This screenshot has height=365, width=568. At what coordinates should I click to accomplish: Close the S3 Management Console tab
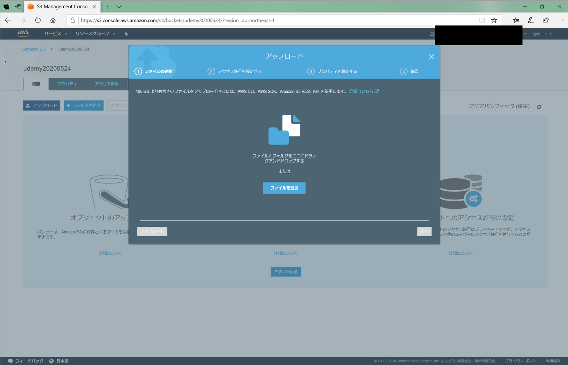click(x=94, y=7)
